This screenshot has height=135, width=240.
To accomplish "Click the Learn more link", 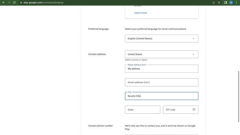I will tap(141, 13).
